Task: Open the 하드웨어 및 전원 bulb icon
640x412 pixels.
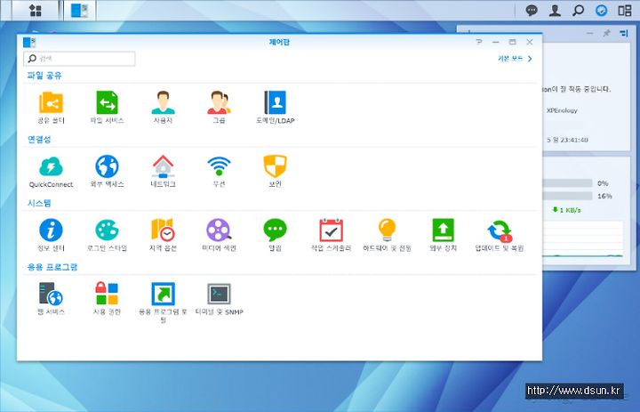Action: [x=387, y=230]
